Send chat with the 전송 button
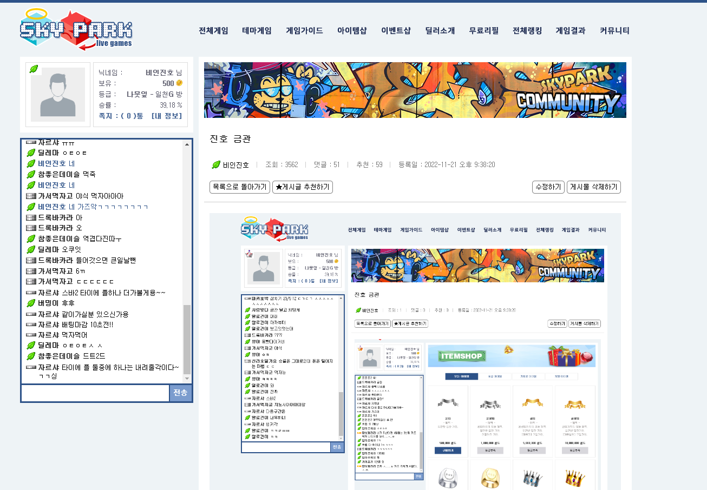 (x=181, y=393)
